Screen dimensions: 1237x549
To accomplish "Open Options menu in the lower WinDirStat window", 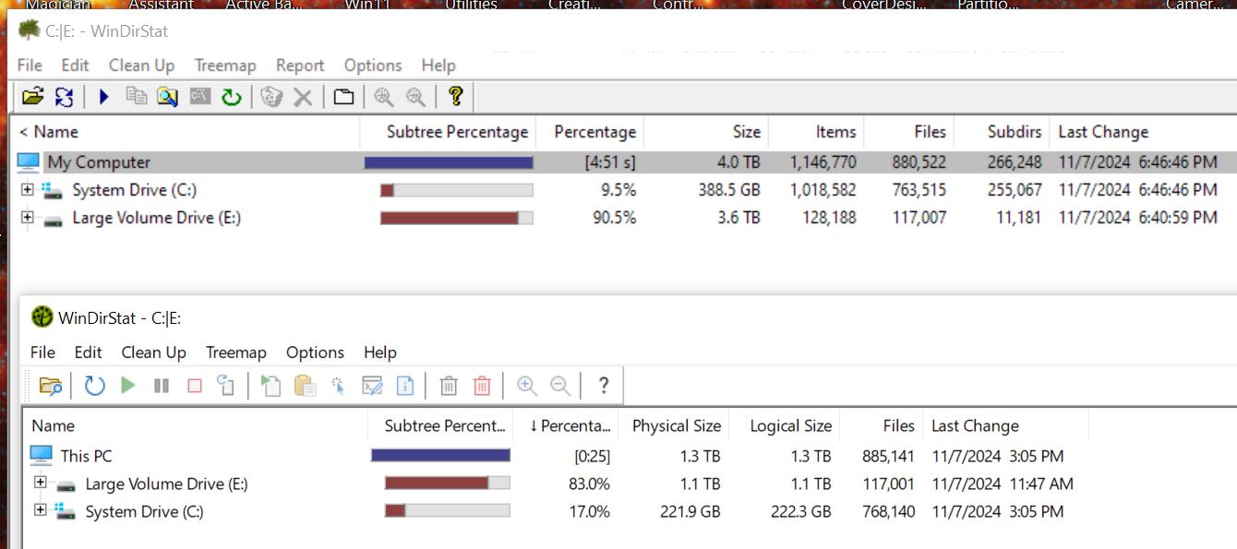I will pyautogui.click(x=315, y=352).
